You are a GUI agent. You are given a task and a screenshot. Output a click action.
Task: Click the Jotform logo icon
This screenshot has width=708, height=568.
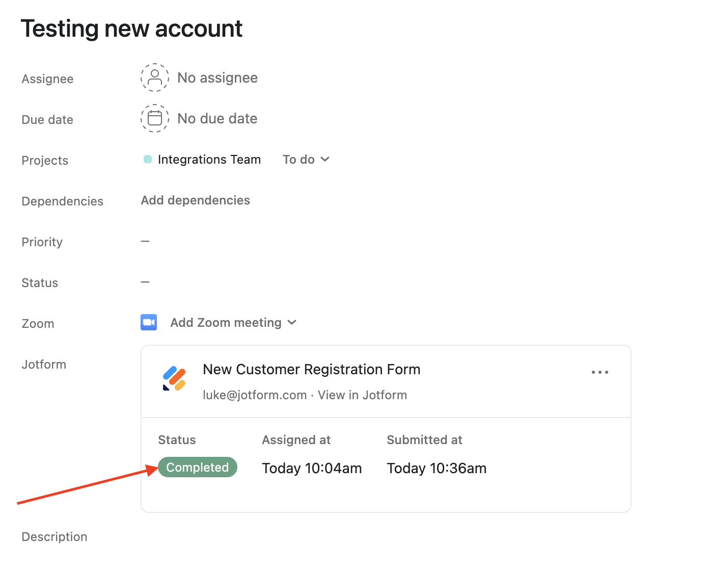[x=174, y=378]
